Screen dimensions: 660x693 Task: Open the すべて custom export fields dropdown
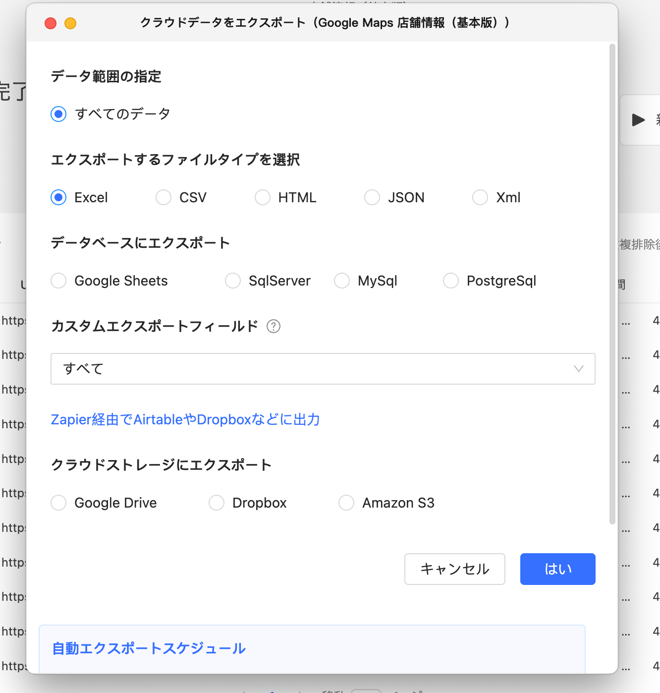click(323, 369)
